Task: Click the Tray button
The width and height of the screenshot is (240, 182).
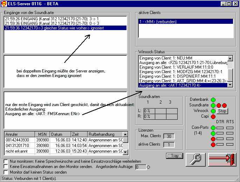Action: (174, 156)
